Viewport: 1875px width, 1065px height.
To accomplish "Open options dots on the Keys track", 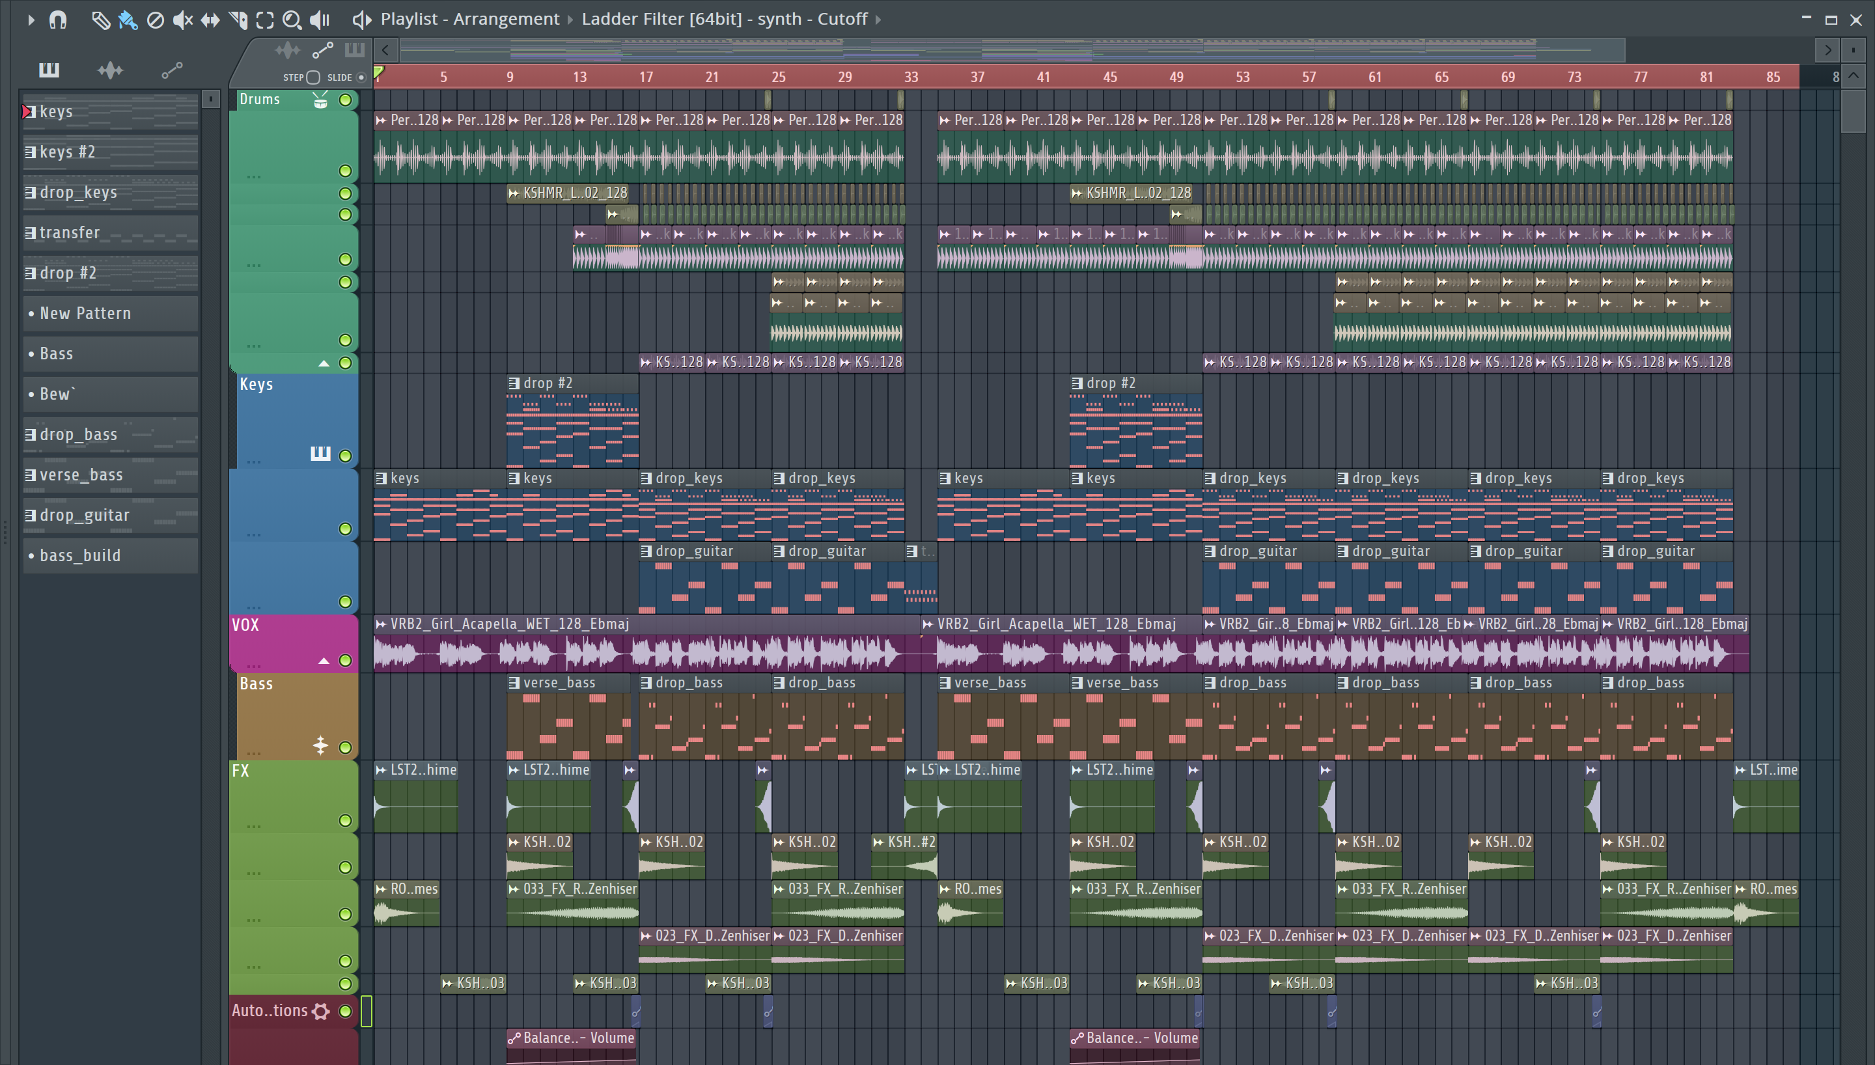I will pyautogui.click(x=254, y=462).
